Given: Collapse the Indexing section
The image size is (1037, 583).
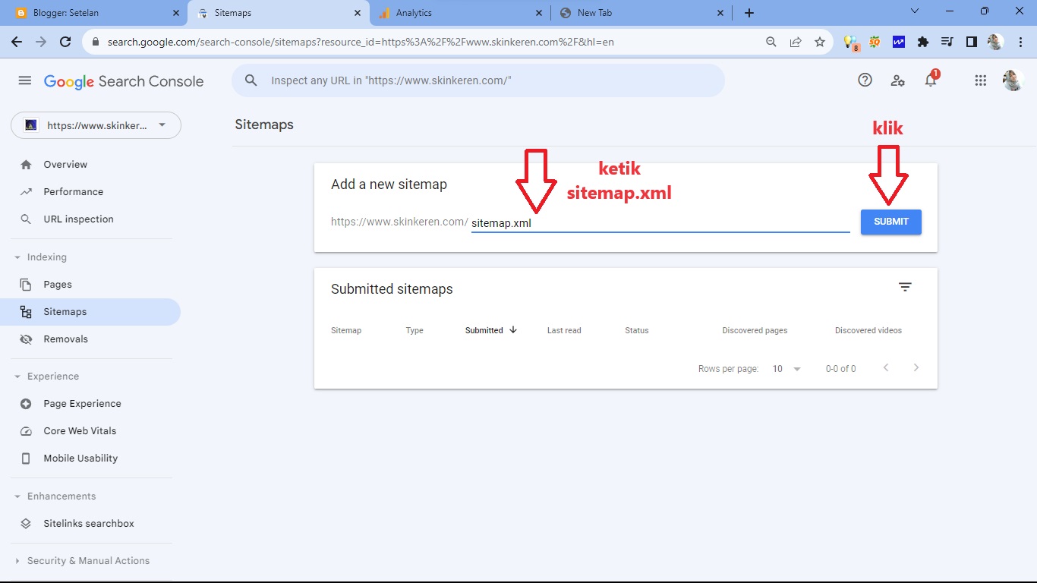Looking at the screenshot, I should [x=17, y=257].
